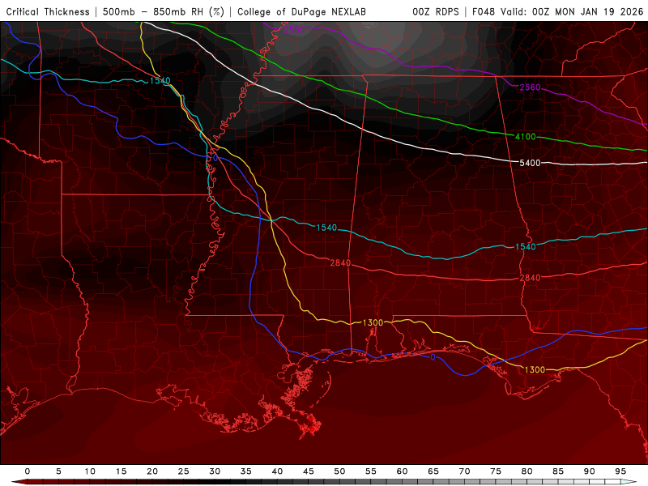Select the "00Z RDPS" model run label
Image resolution: width=648 pixels, height=486 pixels.
coord(436,11)
